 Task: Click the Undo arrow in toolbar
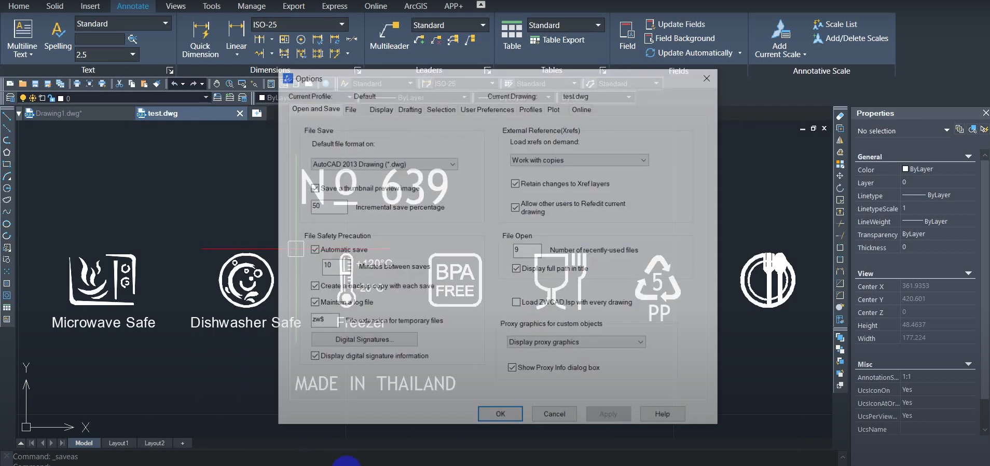coord(175,84)
